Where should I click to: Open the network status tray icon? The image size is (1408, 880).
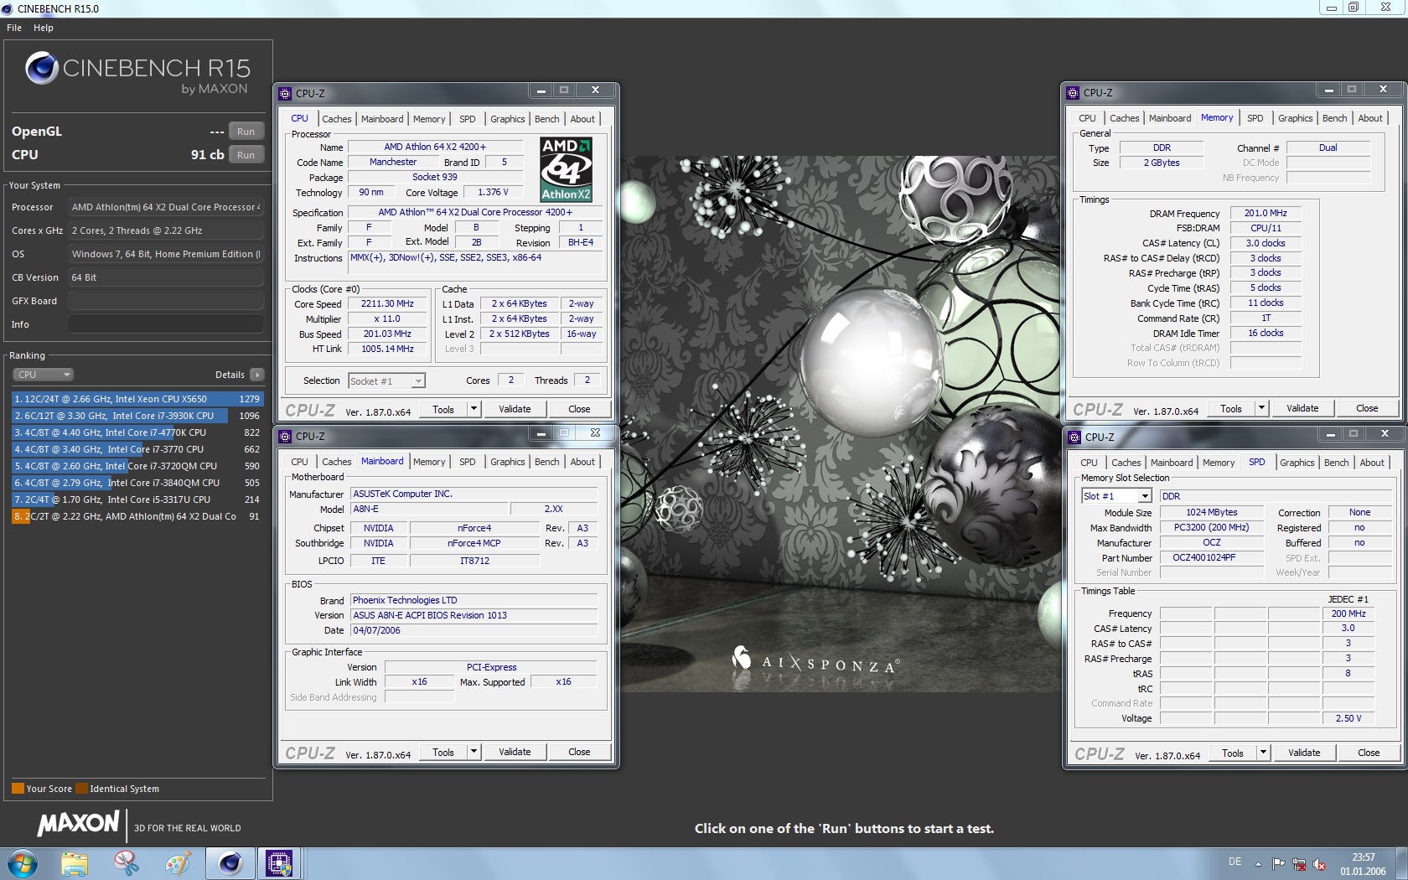(1299, 863)
